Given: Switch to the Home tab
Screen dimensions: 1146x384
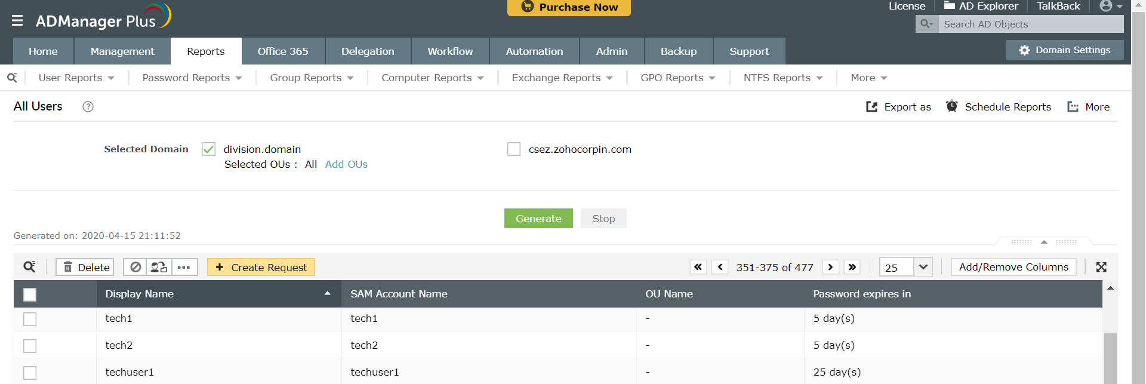Looking at the screenshot, I should [43, 51].
